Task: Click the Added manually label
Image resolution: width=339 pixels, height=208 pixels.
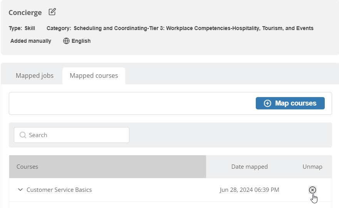Action: pyautogui.click(x=31, y=41)
